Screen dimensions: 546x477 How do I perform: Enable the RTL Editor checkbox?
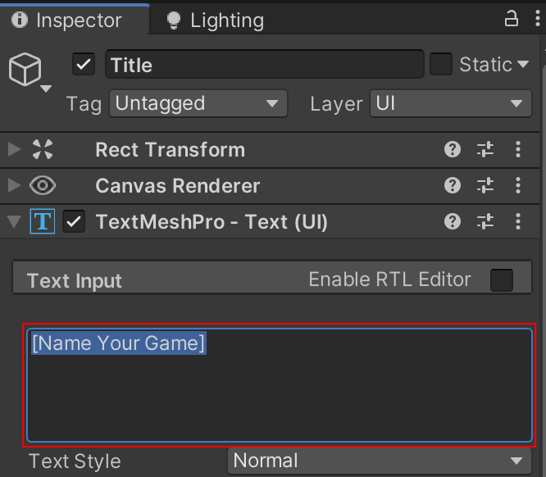click(x=501, y=280)
